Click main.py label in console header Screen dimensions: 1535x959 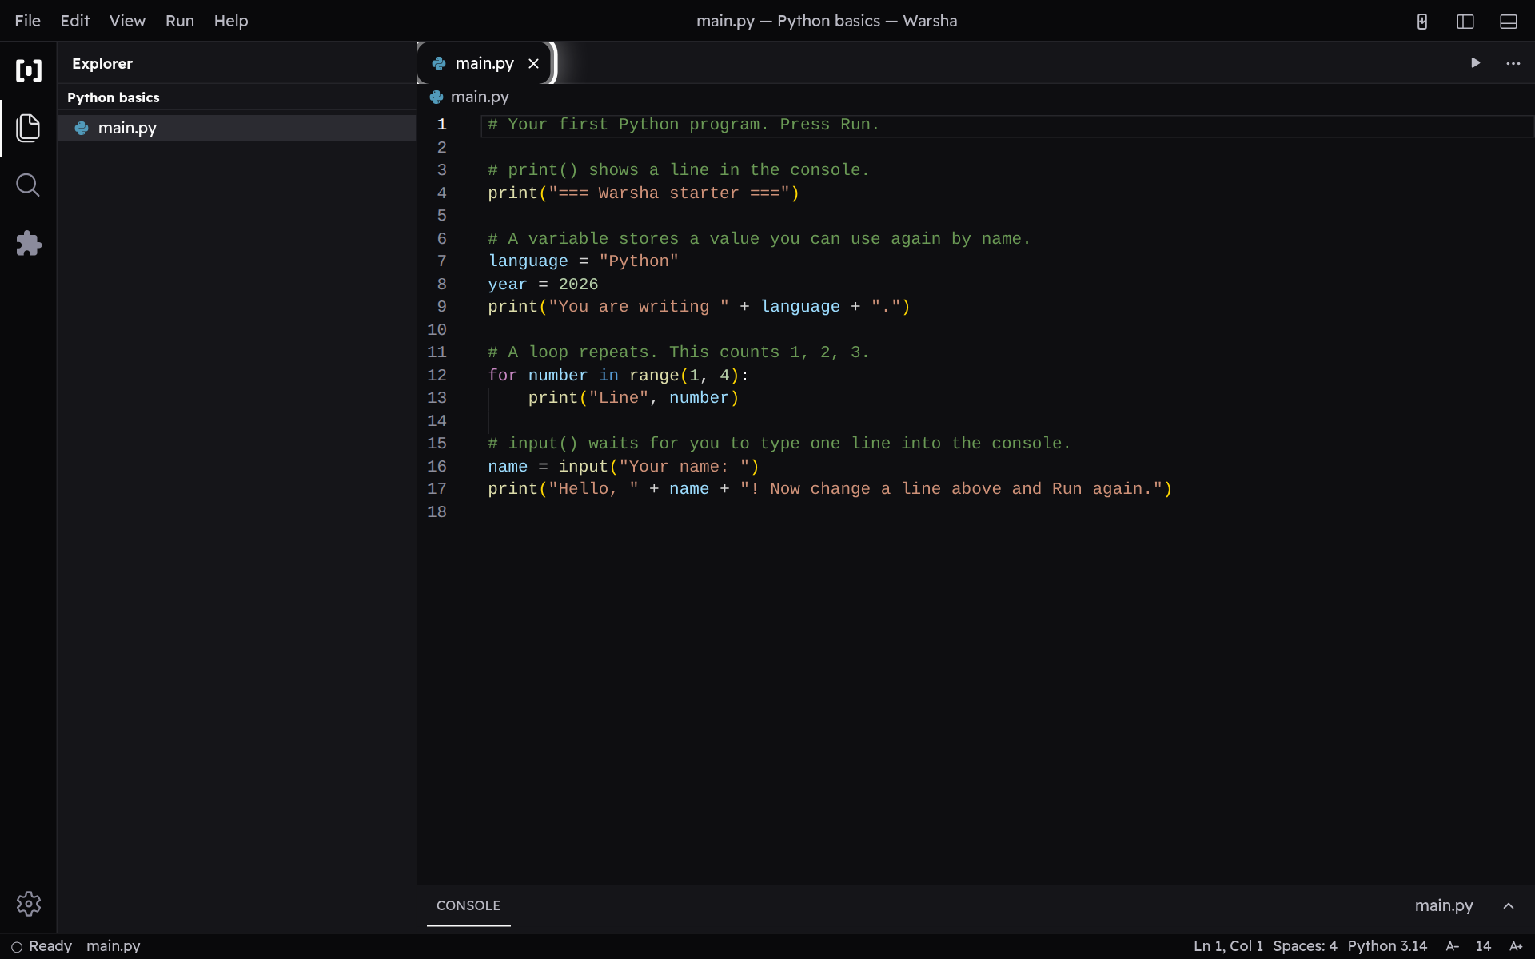click(x=1444, y=905)
